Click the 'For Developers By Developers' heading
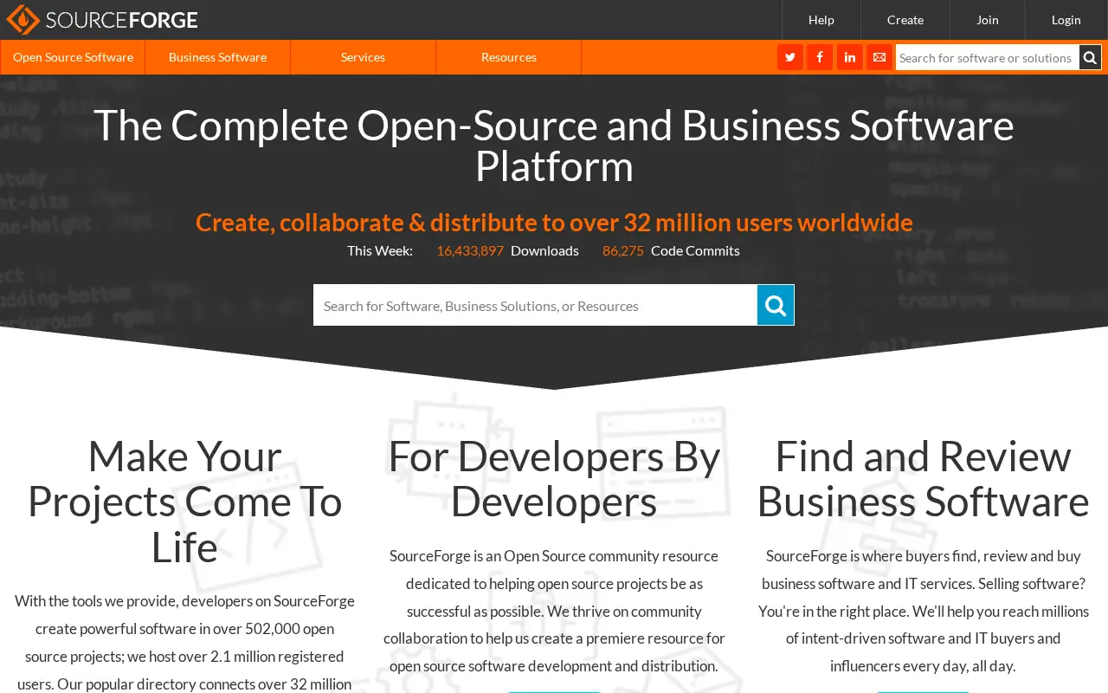This screenshot has width=1108, height=693. pos(554,479)
